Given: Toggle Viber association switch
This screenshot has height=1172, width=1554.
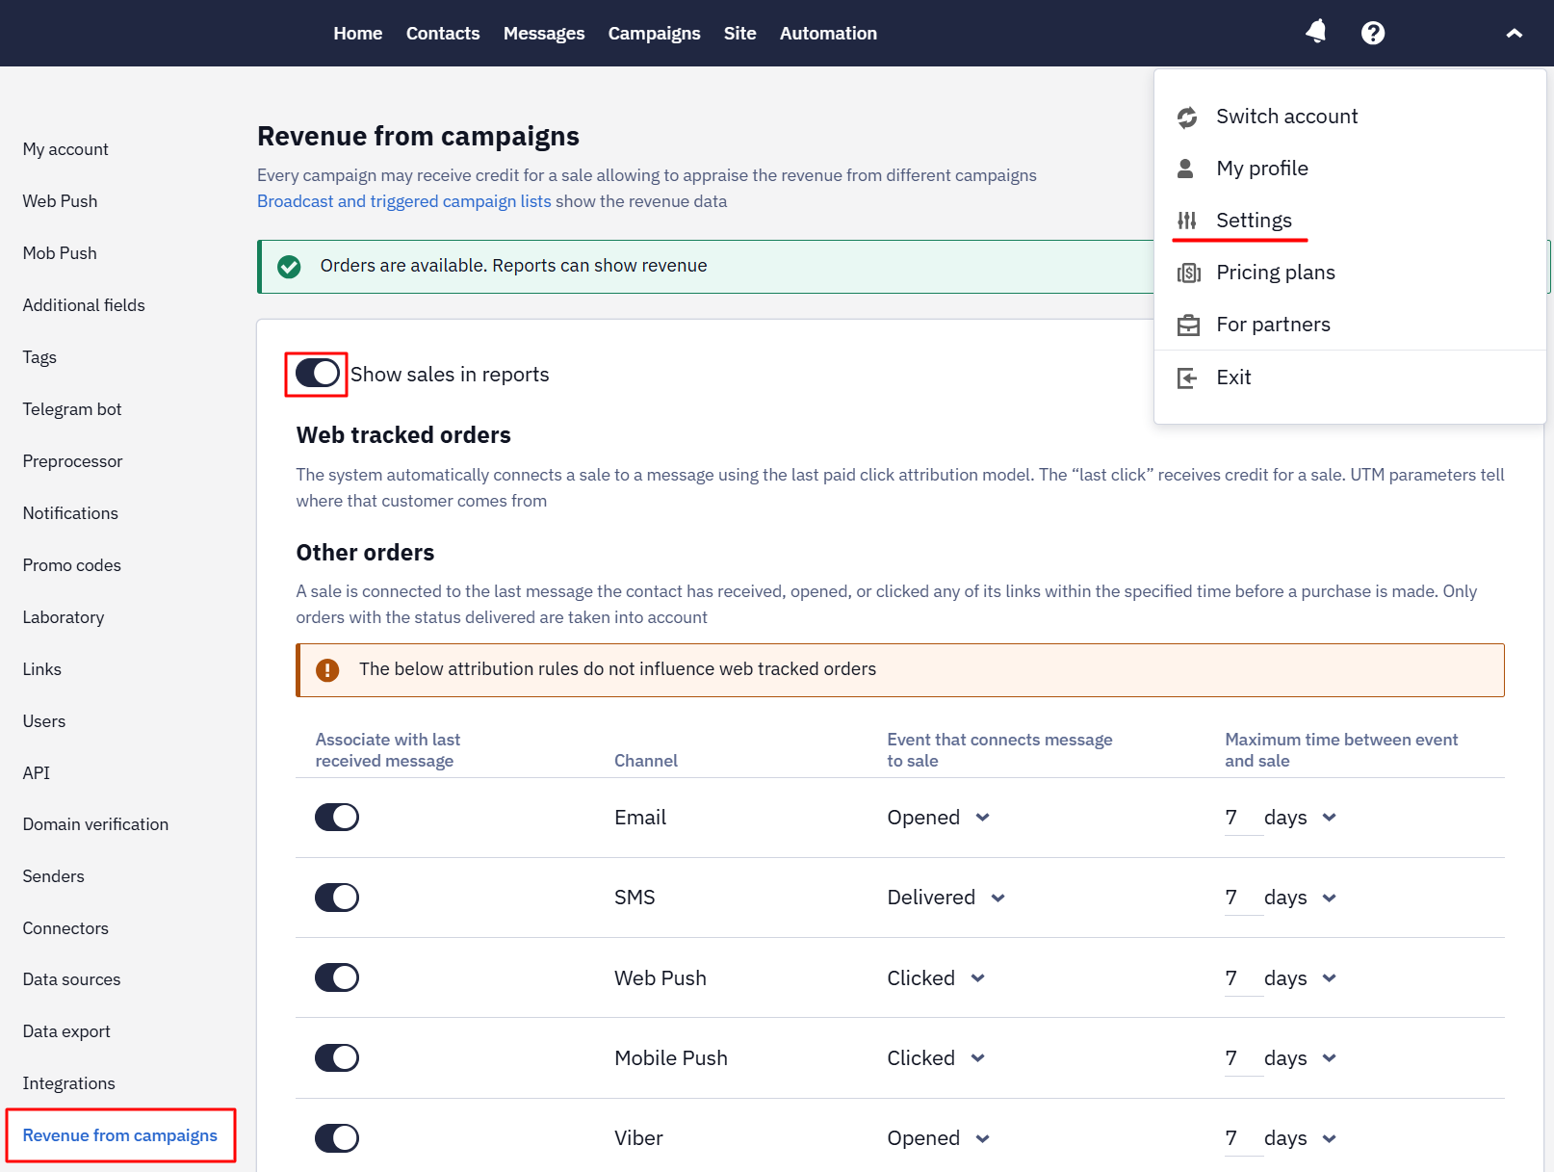Looking at the screenshot, I should pyautogui.click(x=337, y=1138).
